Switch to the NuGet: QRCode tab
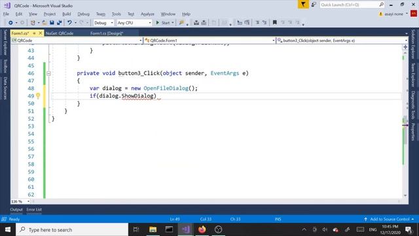This screenshot has width=419, height=236. coord(60,33)
